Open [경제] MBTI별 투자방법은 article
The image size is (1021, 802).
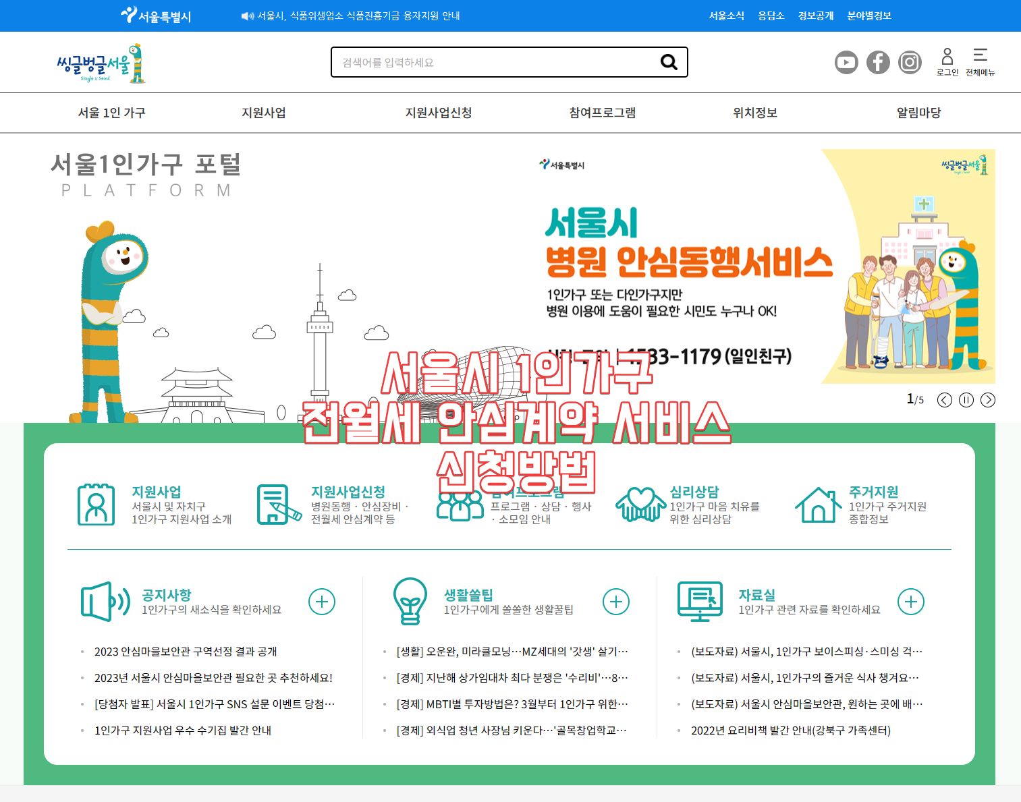click(512, 704)
